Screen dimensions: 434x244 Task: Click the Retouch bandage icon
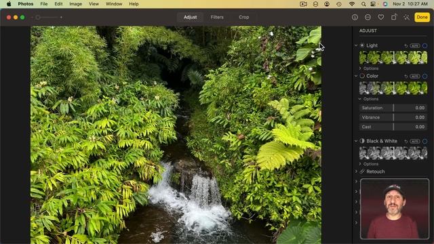tap(362, 171)
